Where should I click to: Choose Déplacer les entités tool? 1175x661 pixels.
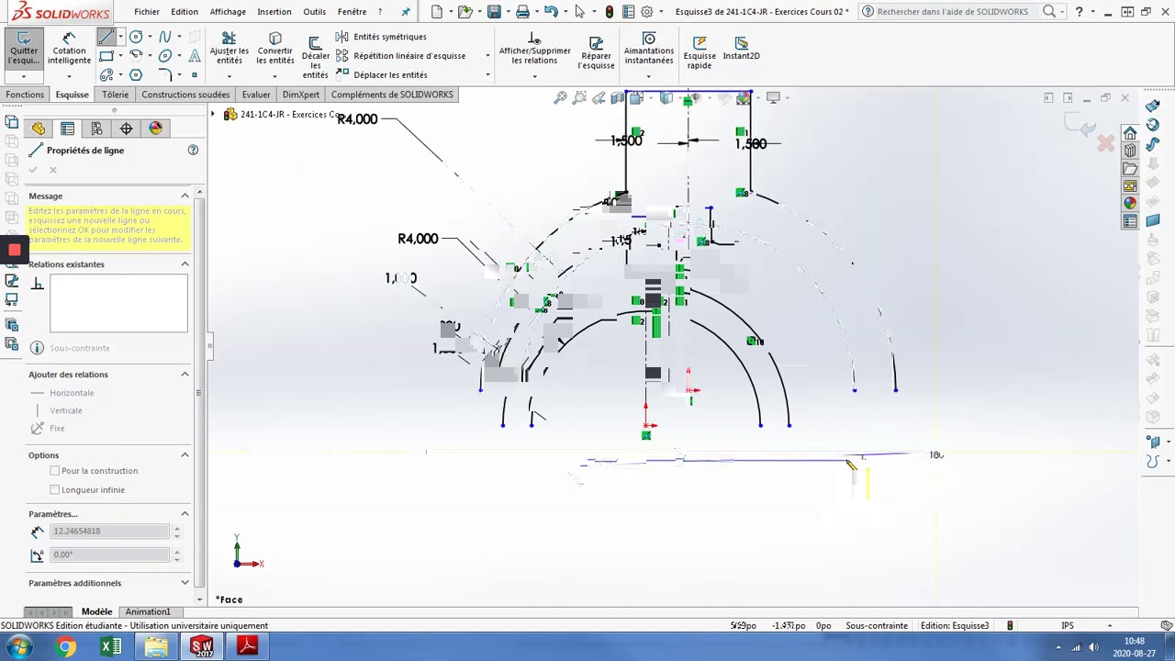[381, 75]
